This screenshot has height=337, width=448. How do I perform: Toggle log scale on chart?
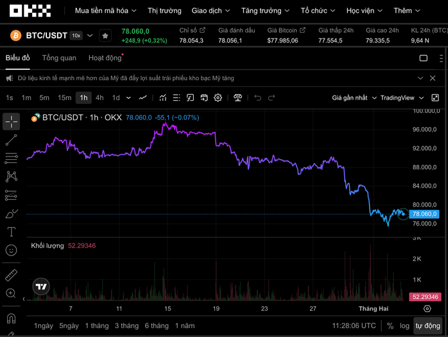(405, 325)
